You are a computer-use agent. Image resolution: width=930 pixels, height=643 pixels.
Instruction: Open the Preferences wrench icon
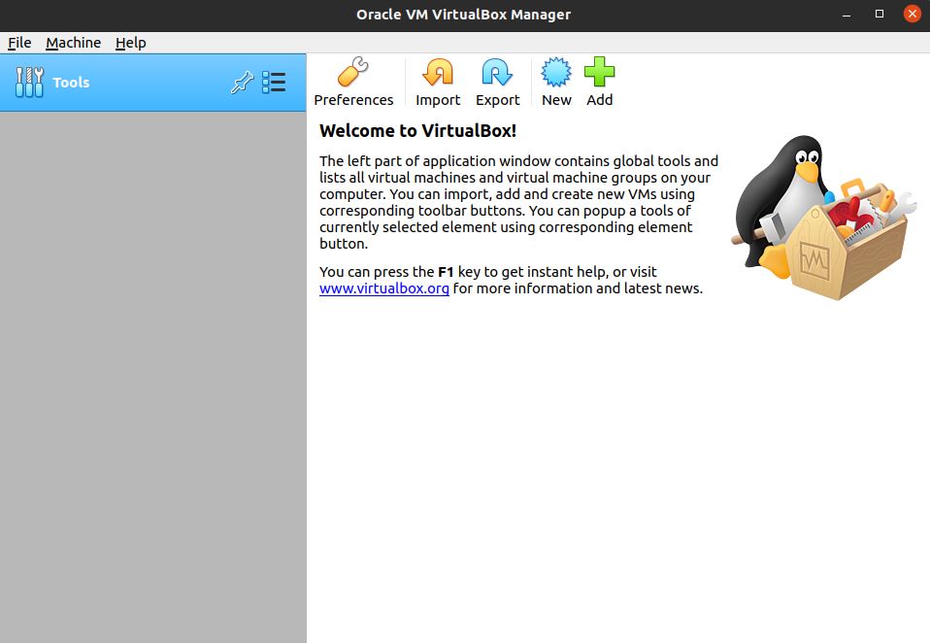point(353,72)
